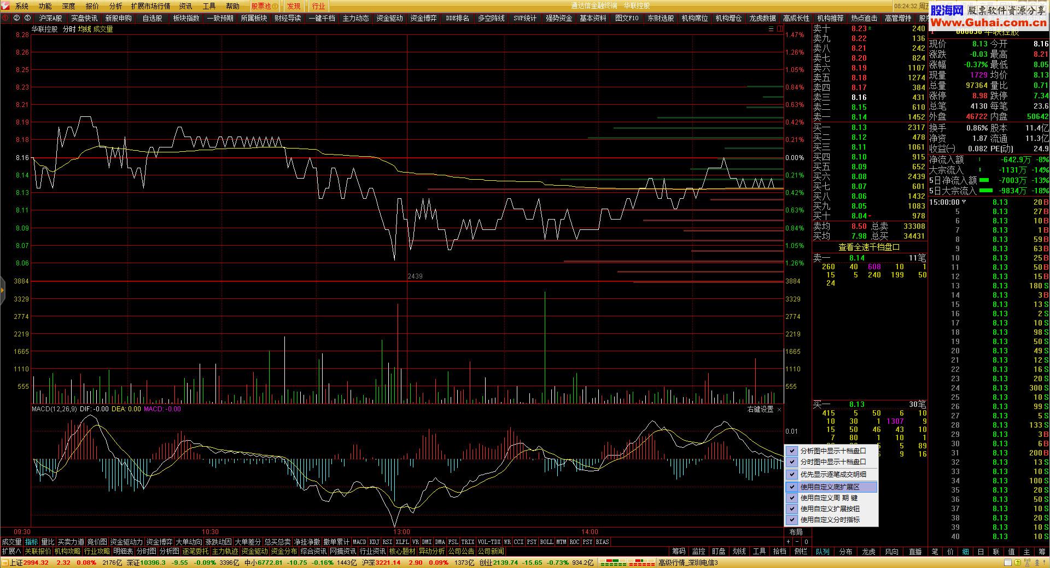This screenshot has height=568, width=1050.
Task: Select the 笔 view icon tab at bottom right
Action: tap(935, 552)
